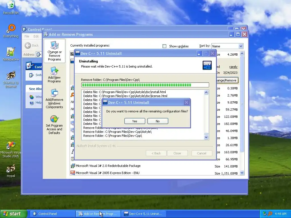
Task: Click the 'rarely' usage link
Action: [x=233, y=67]
